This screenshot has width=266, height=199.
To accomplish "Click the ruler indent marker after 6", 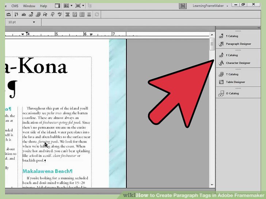I will tap(91, 35).
